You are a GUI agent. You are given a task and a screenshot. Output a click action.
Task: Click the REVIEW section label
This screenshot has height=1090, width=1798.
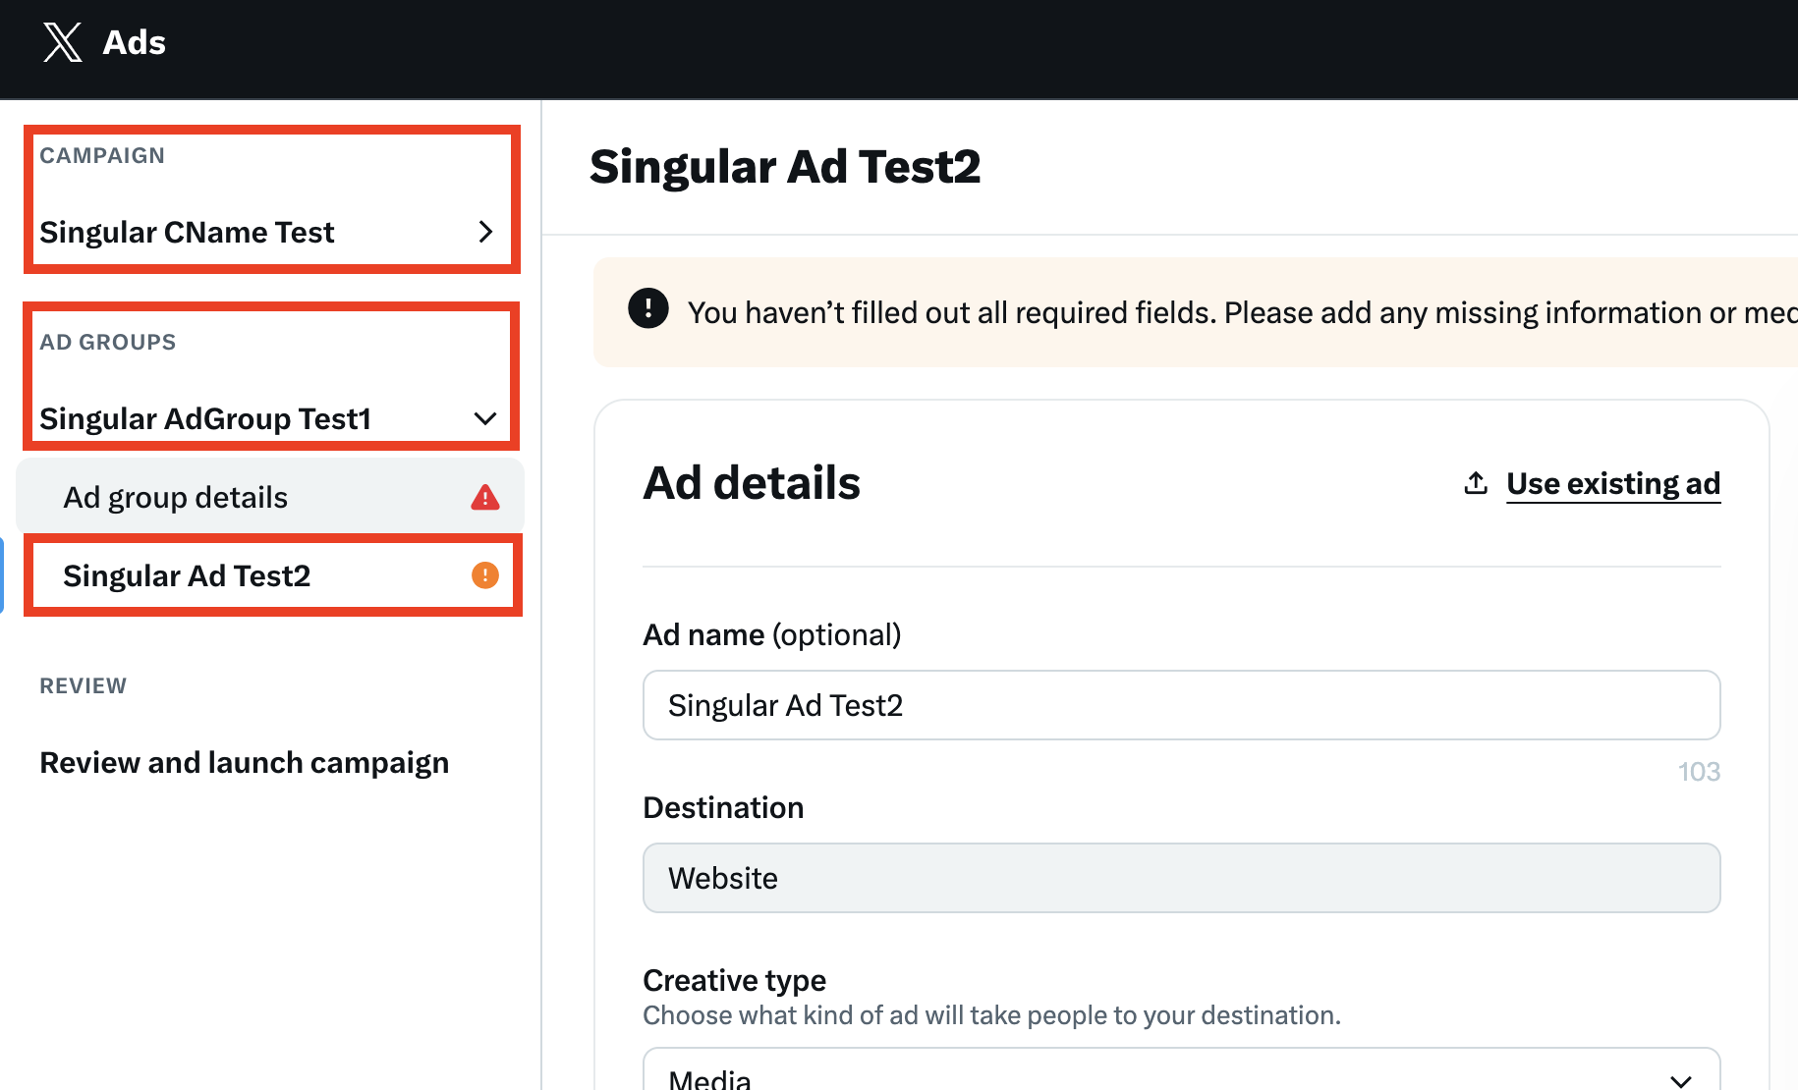pyautogui.click(x=84, y=685)
